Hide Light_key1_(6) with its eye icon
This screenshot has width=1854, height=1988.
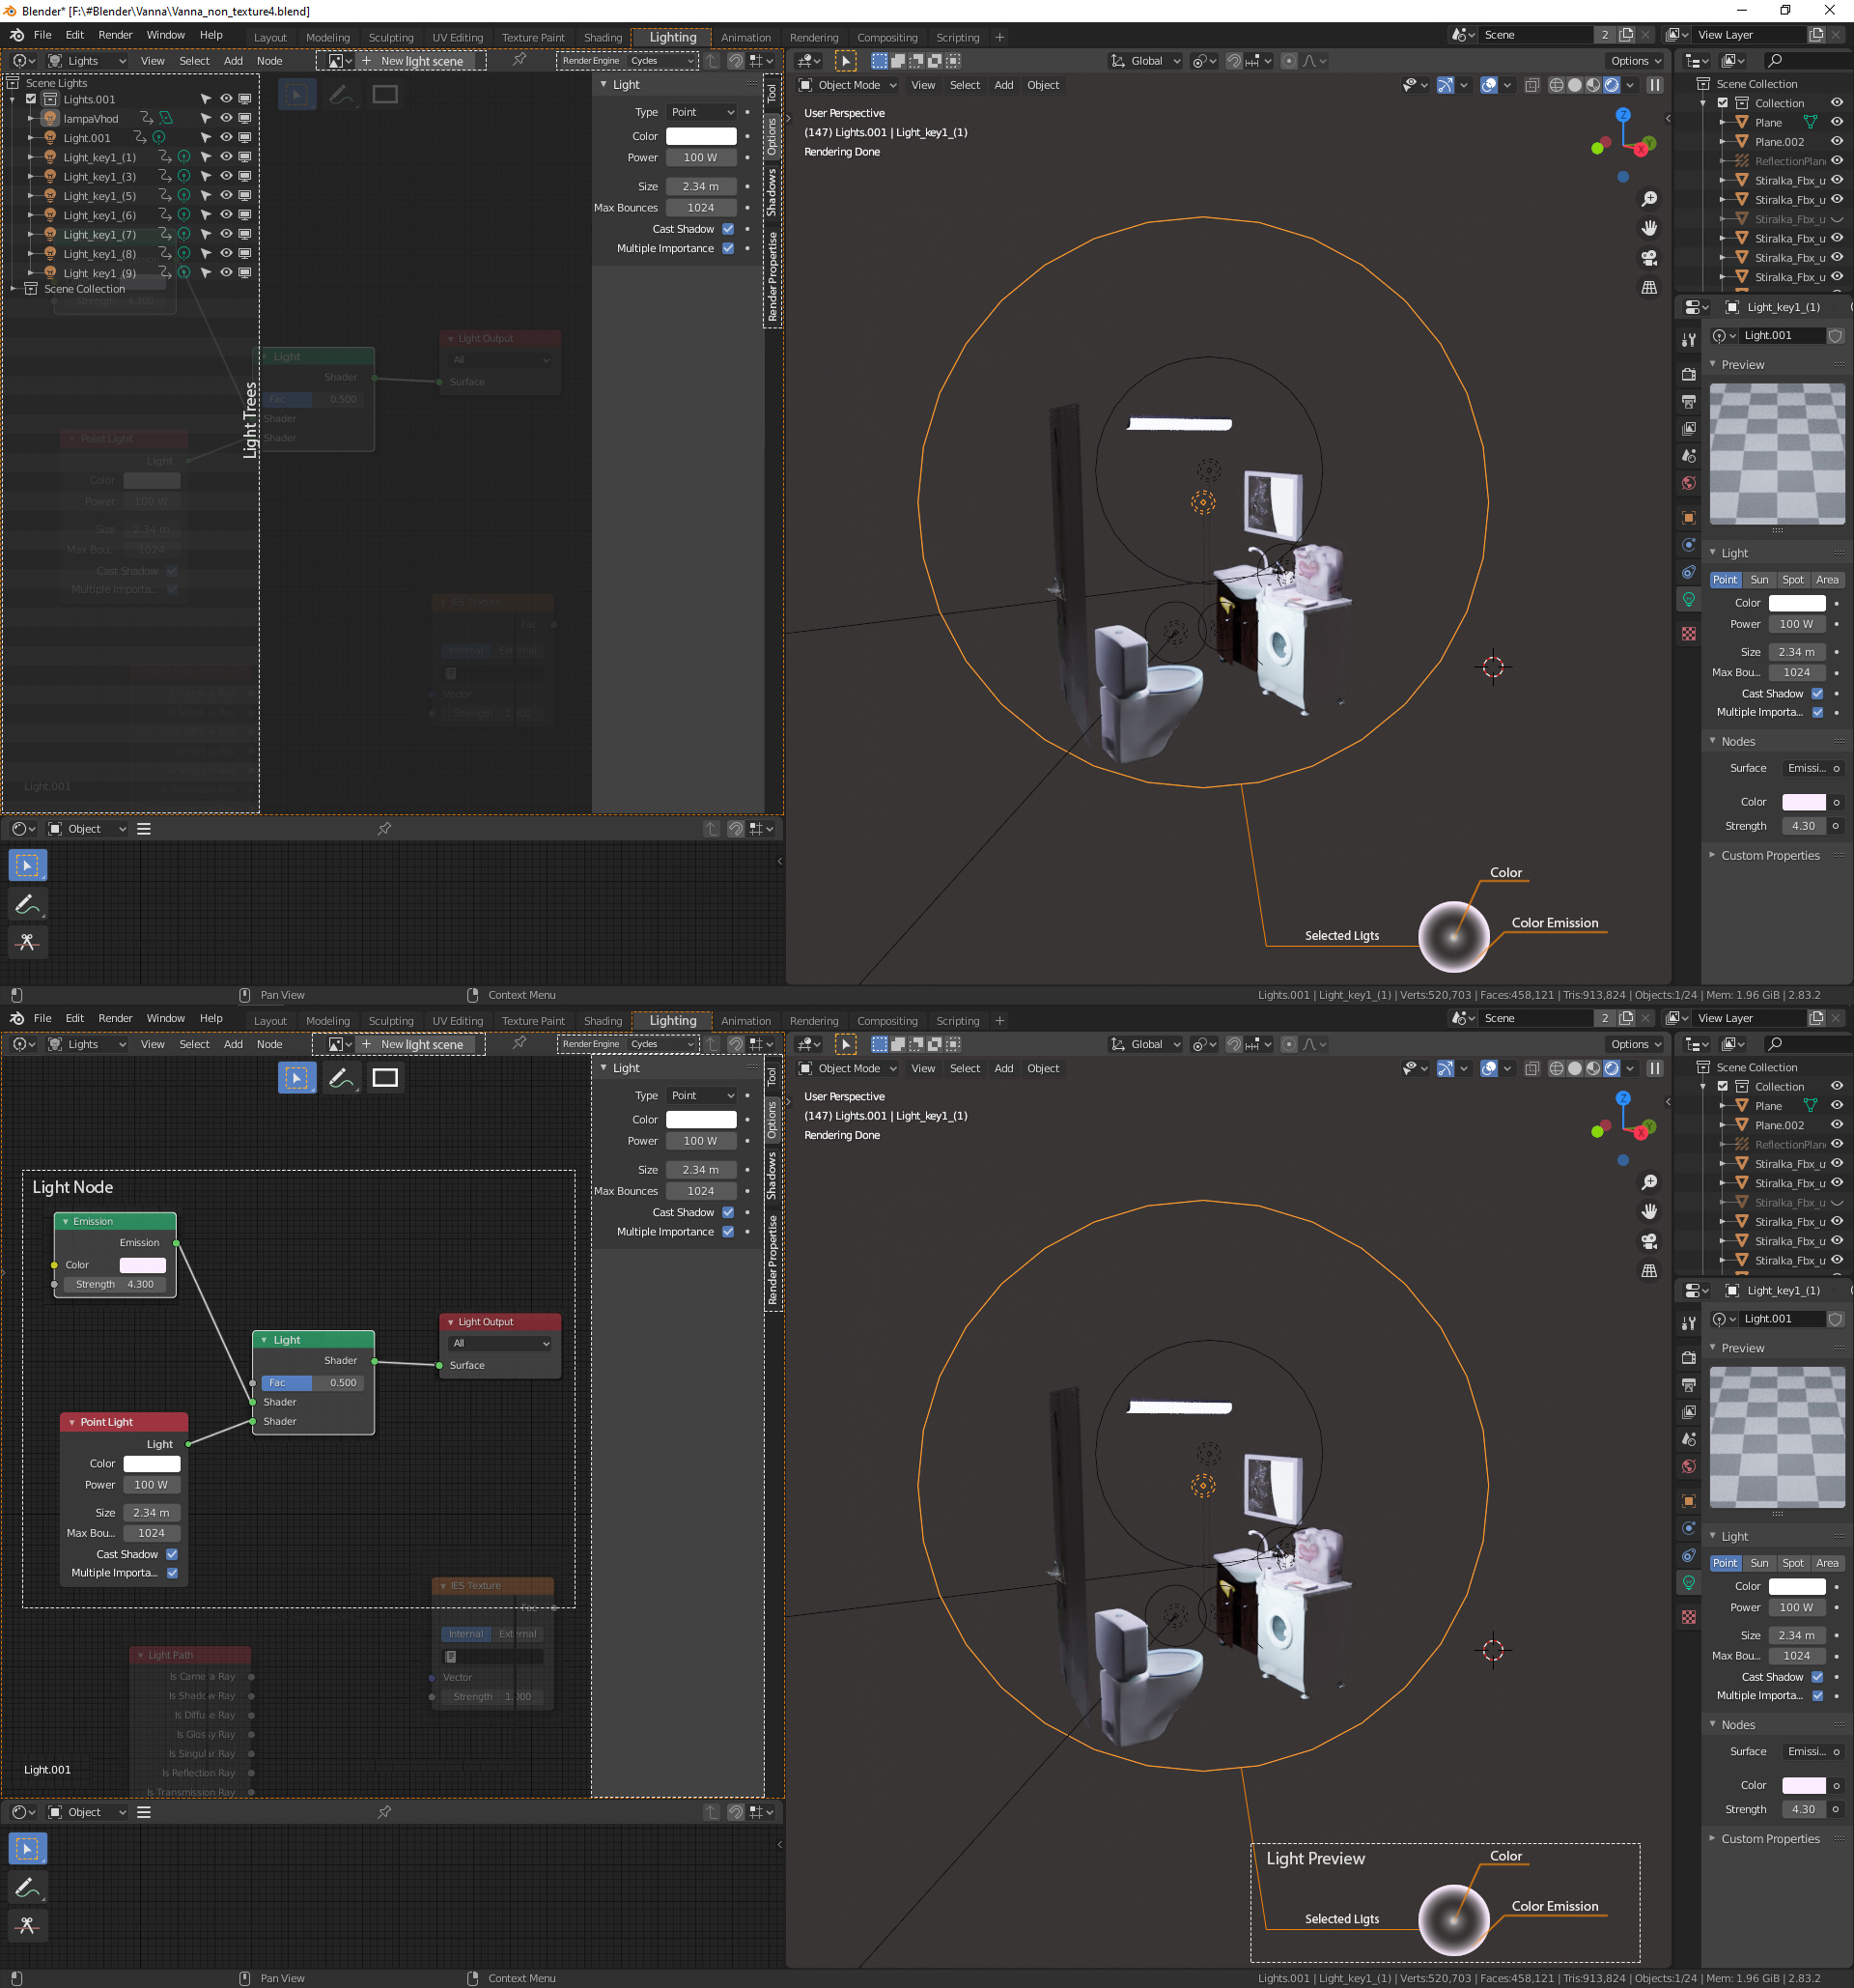coord(226,215)
